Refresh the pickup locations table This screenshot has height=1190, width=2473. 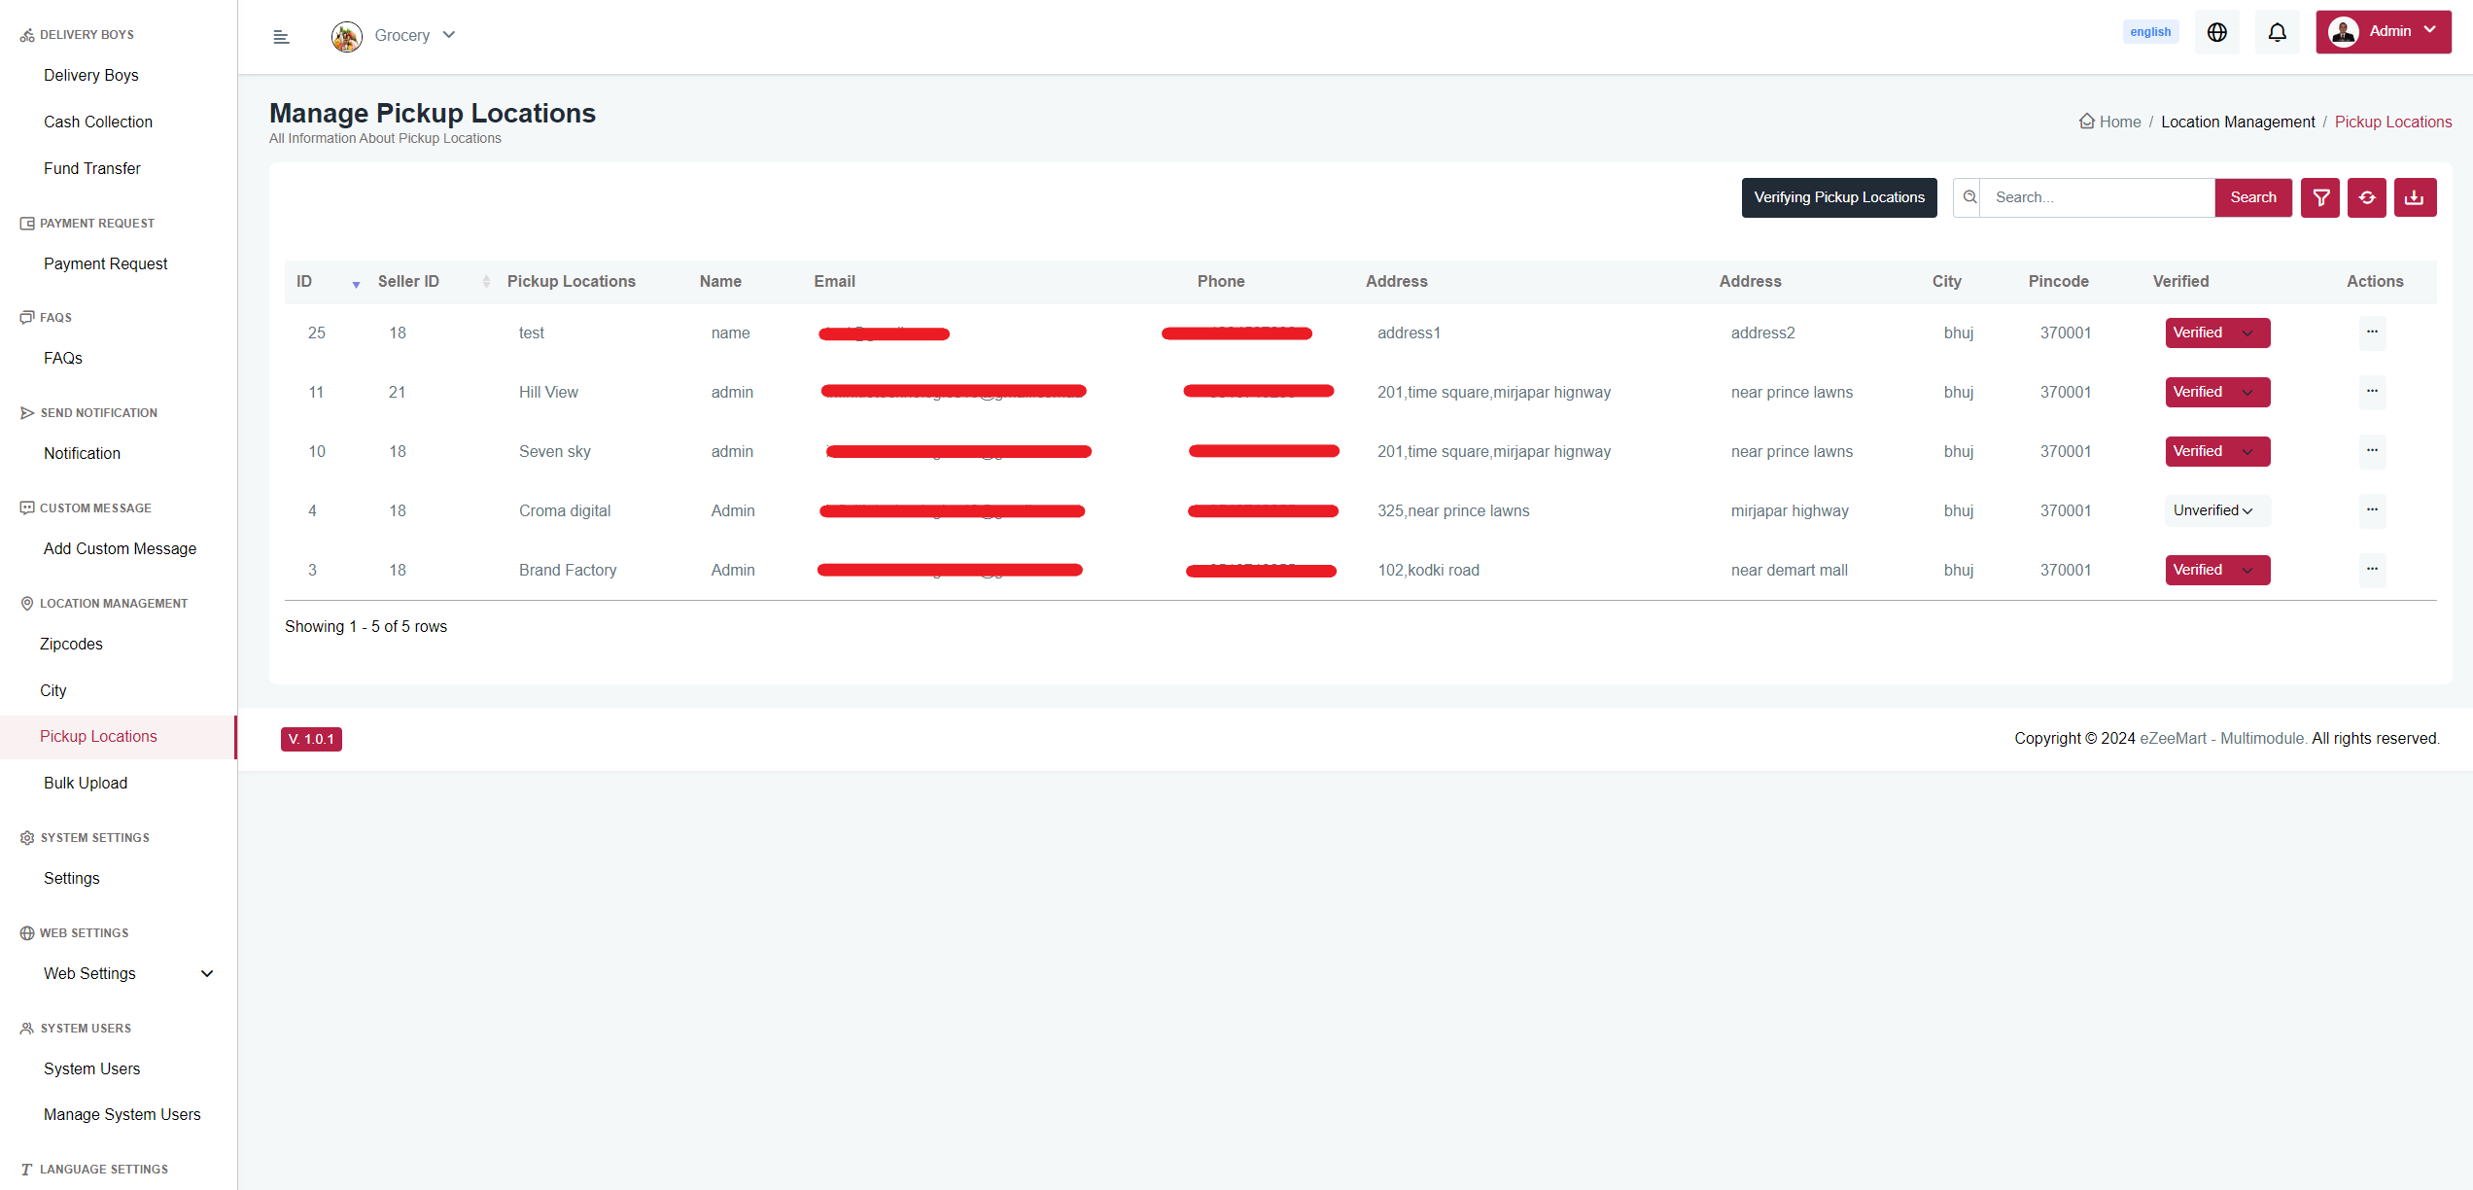pos(2367,197)
